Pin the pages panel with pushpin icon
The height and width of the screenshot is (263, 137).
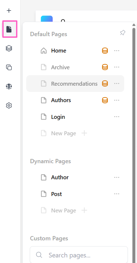[x=123, y=33]
